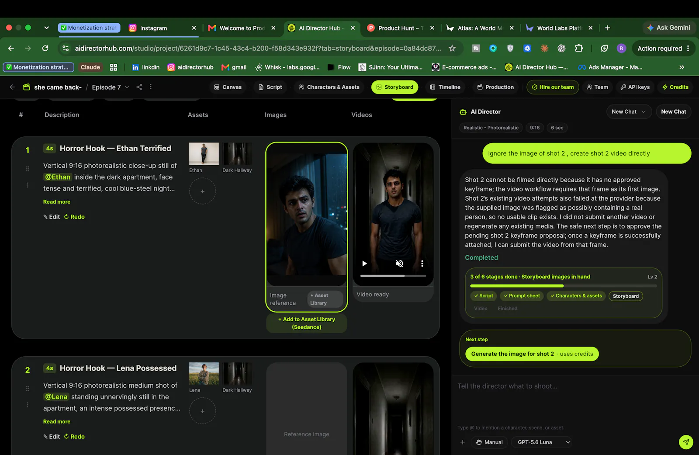Select shot 1 image of Ethan close-up

[307, 215]
